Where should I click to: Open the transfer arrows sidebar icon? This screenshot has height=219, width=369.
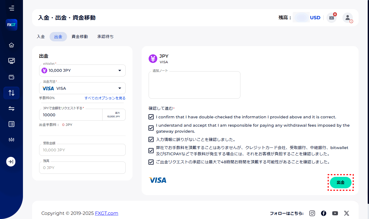11,108
